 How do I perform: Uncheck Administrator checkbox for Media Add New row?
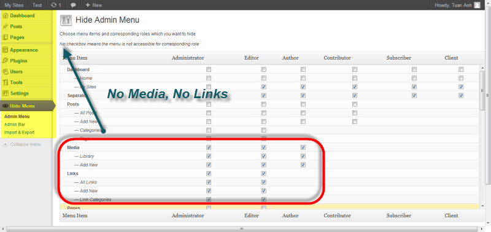coord(209,164)
